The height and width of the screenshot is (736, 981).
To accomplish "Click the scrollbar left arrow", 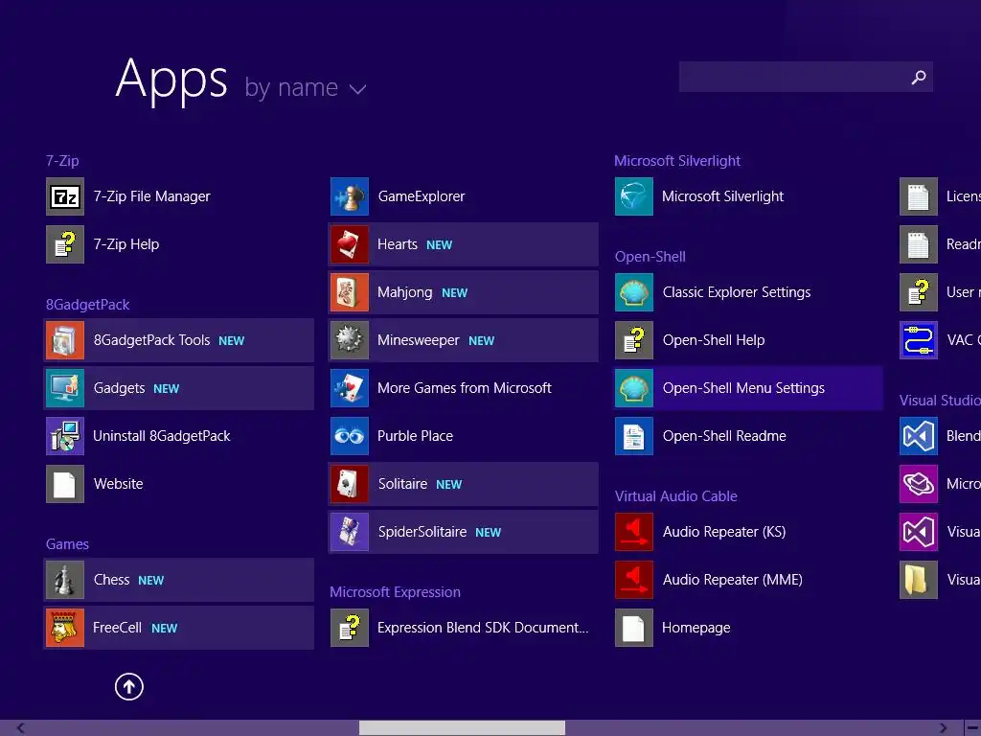I will tap(20, 728).
